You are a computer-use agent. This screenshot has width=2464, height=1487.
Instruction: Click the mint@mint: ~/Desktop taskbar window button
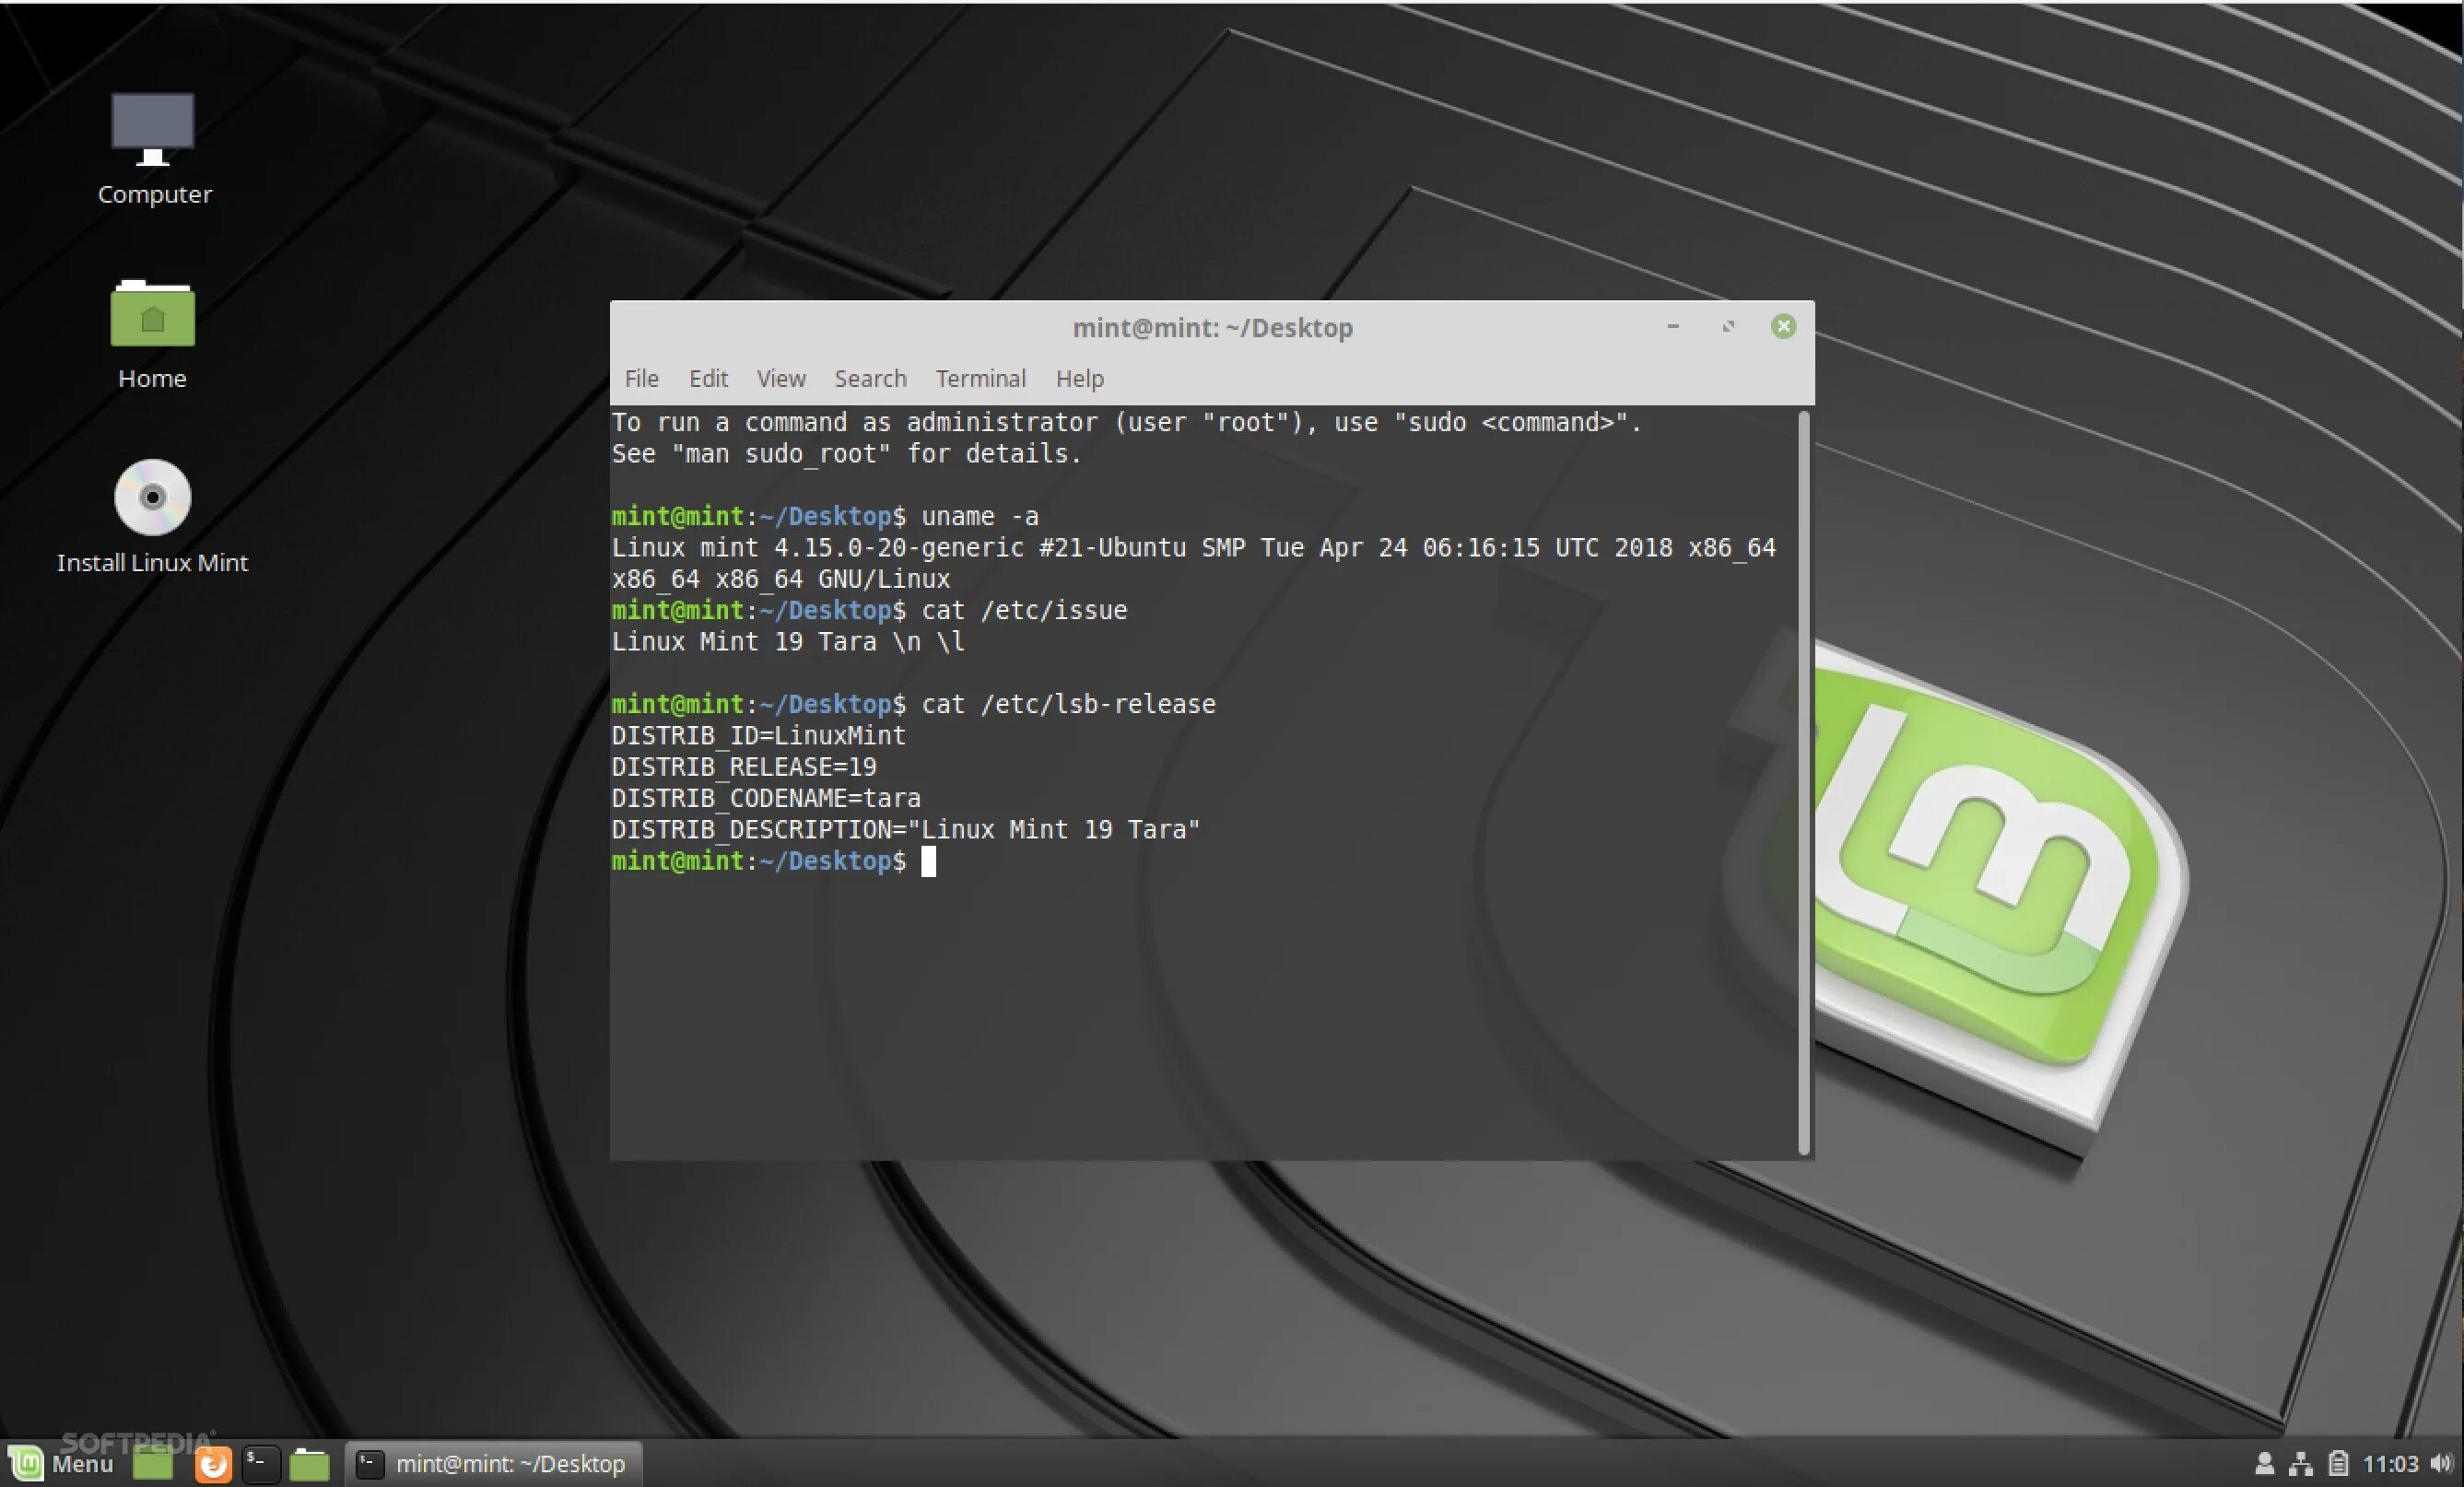(x=493, y=1464)
